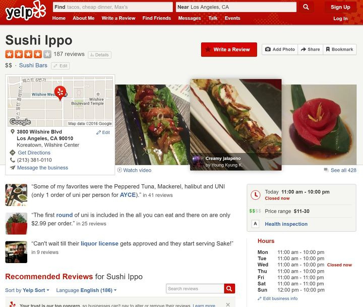Click the Sign Up button
Image resolution: width=363 pixels, height=307 pixels.
click(x=340, y=7)
